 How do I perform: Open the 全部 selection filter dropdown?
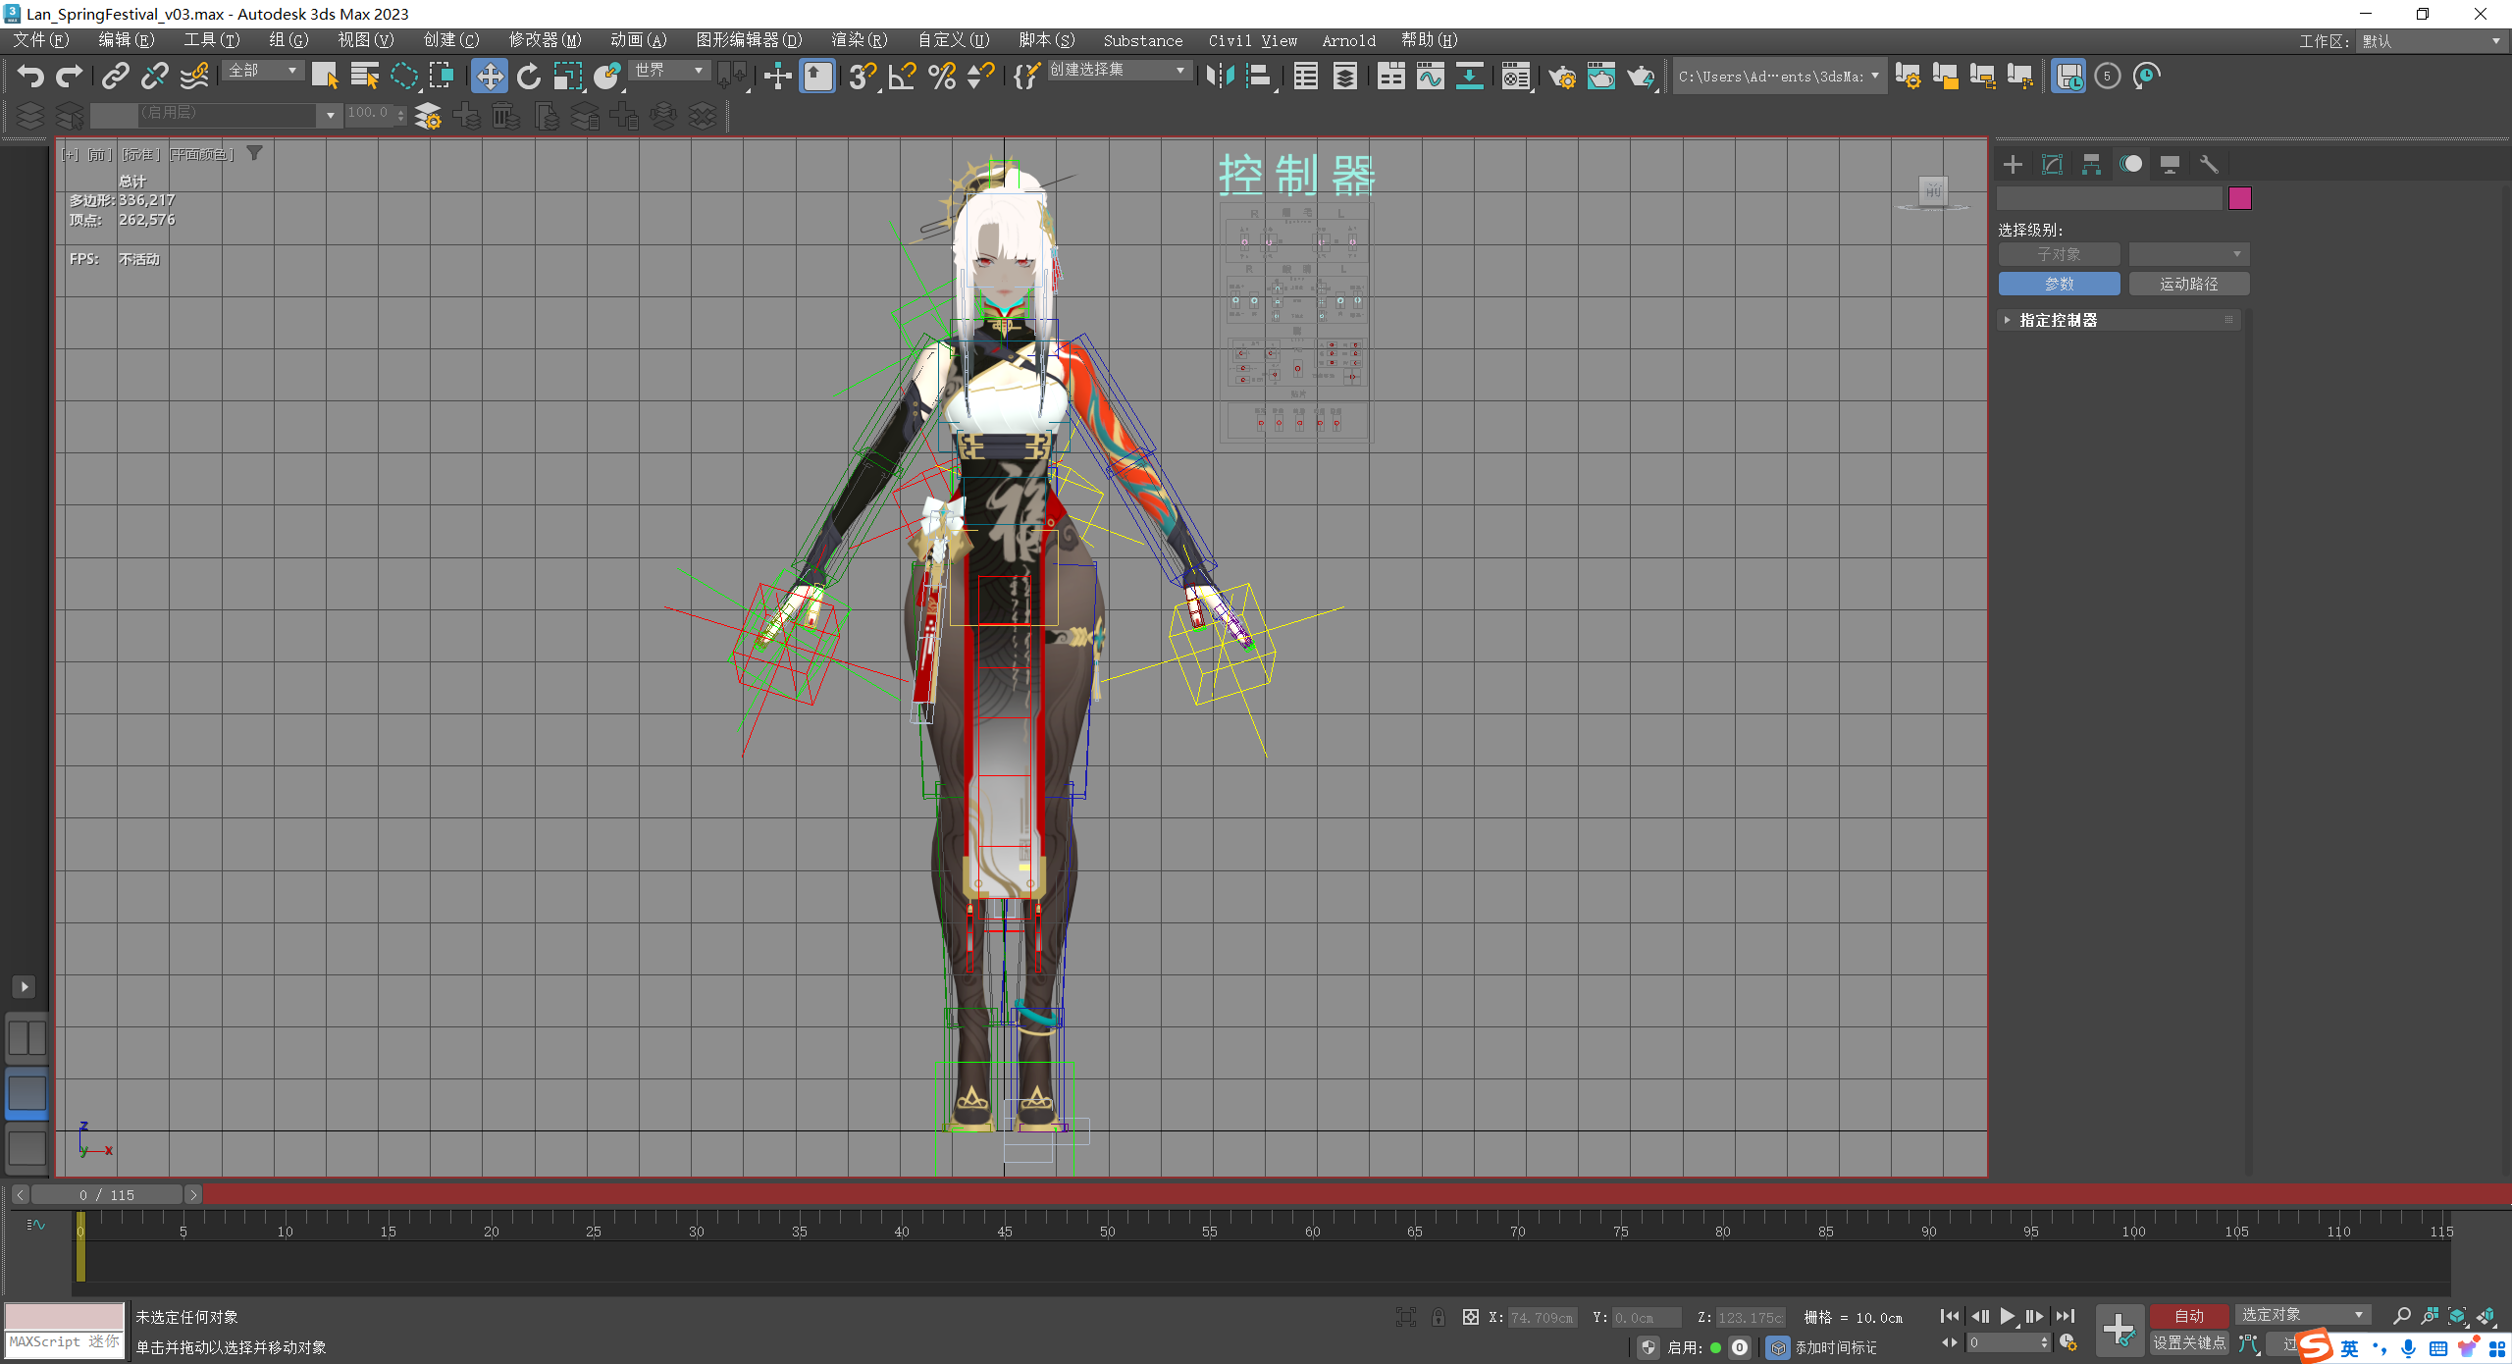(263, 71)
